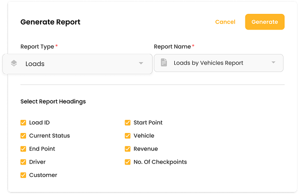Disable the Revenue checkbox

click(128, 149)
